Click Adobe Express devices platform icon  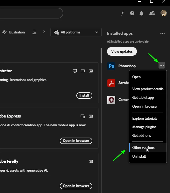pos(83,116)
